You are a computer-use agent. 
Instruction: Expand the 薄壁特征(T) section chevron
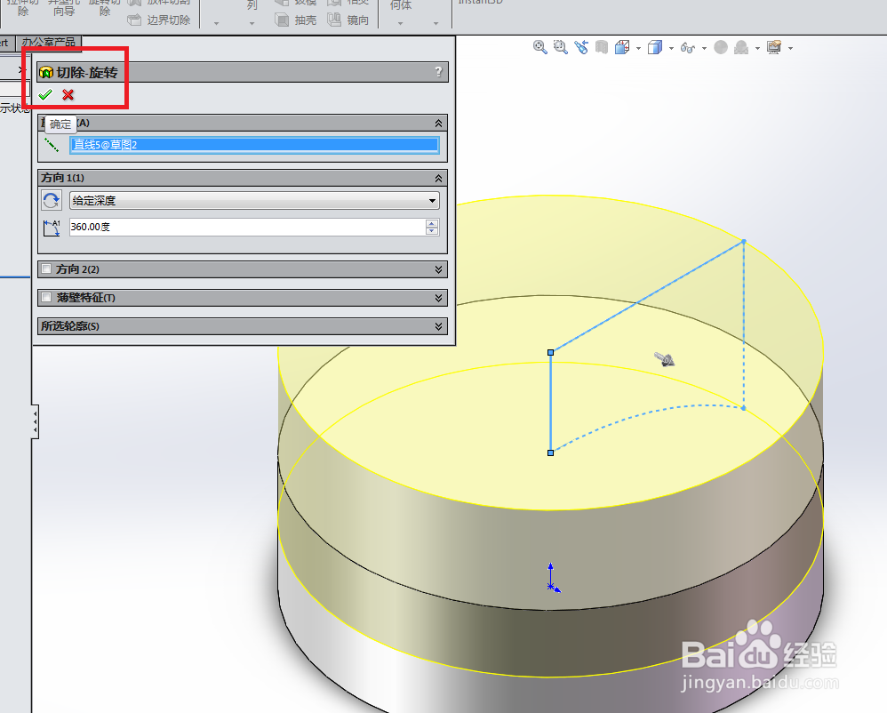(x=438, y=298)
